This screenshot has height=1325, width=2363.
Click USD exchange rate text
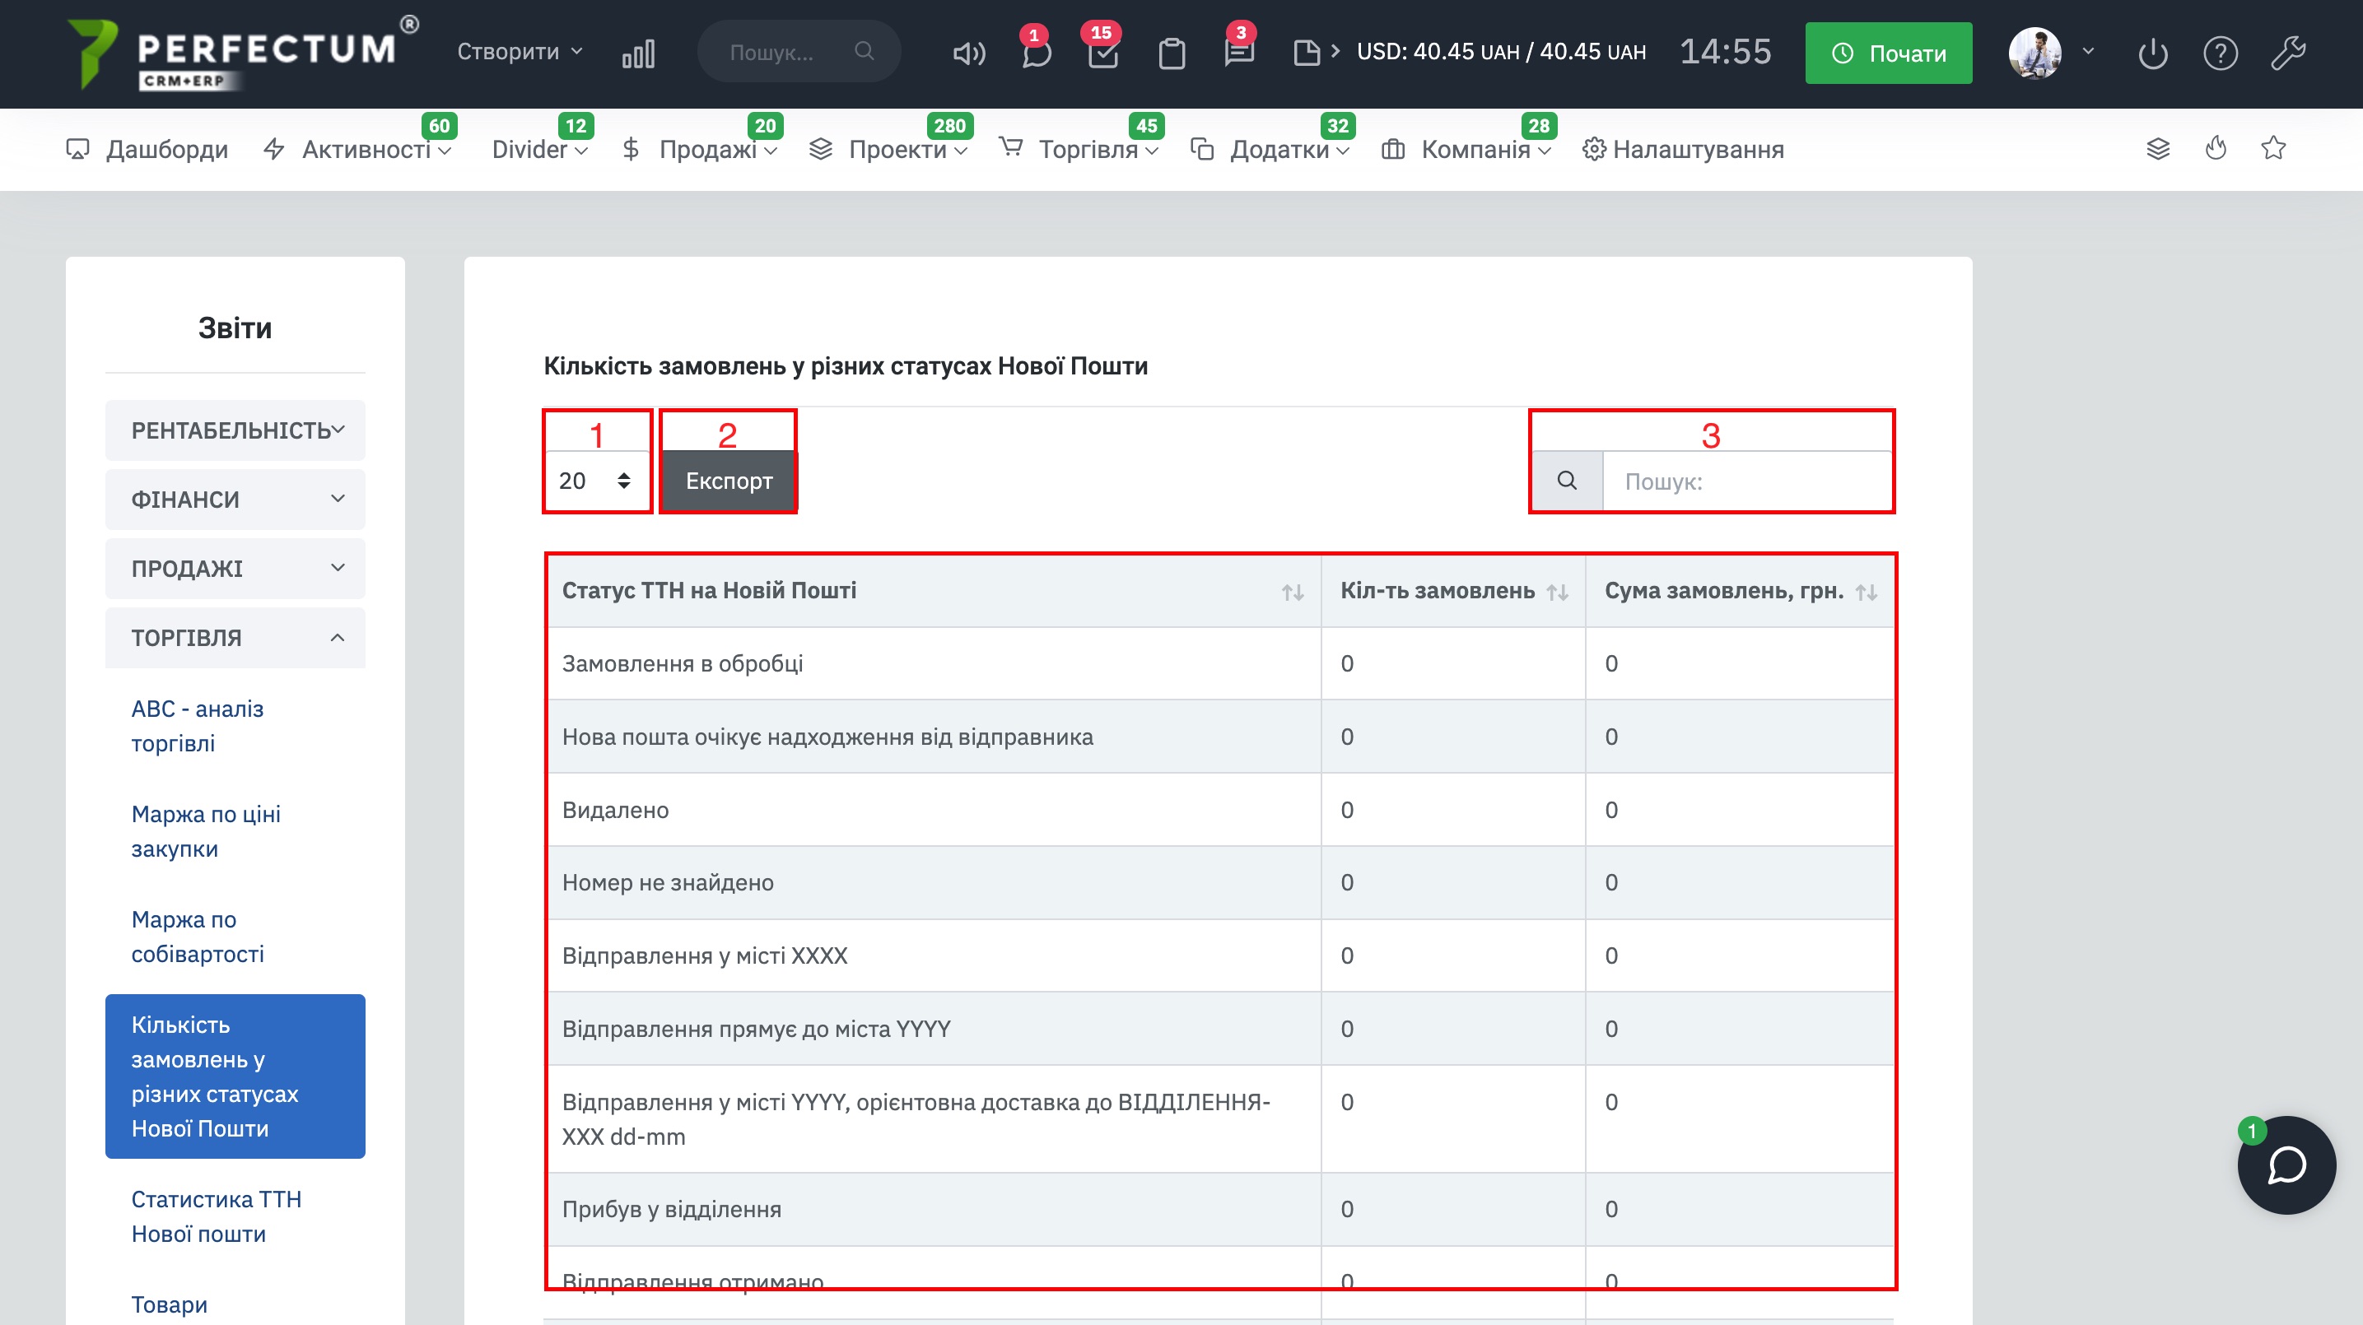[x=1501, y=53]
